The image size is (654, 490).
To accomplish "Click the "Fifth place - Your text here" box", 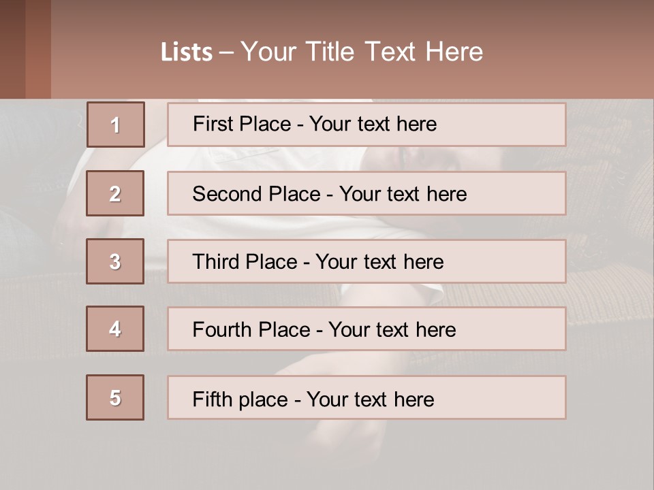I will 367,398.
